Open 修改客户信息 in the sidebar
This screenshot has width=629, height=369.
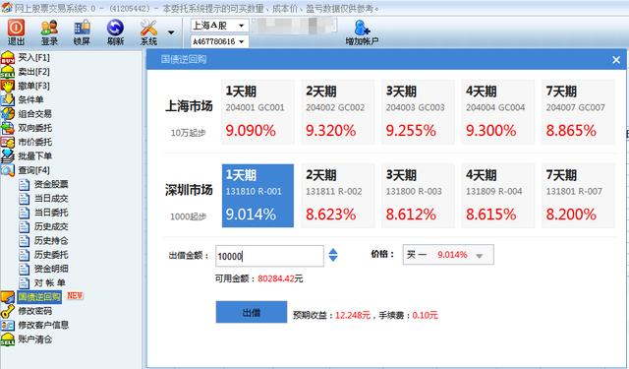point(43,325)
